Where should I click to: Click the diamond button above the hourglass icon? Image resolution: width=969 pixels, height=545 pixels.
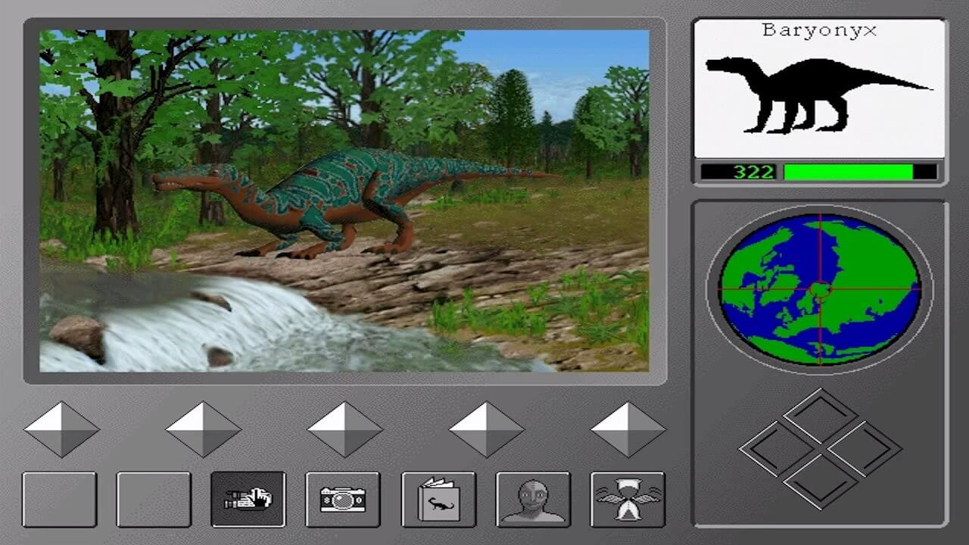click(628, 429)
